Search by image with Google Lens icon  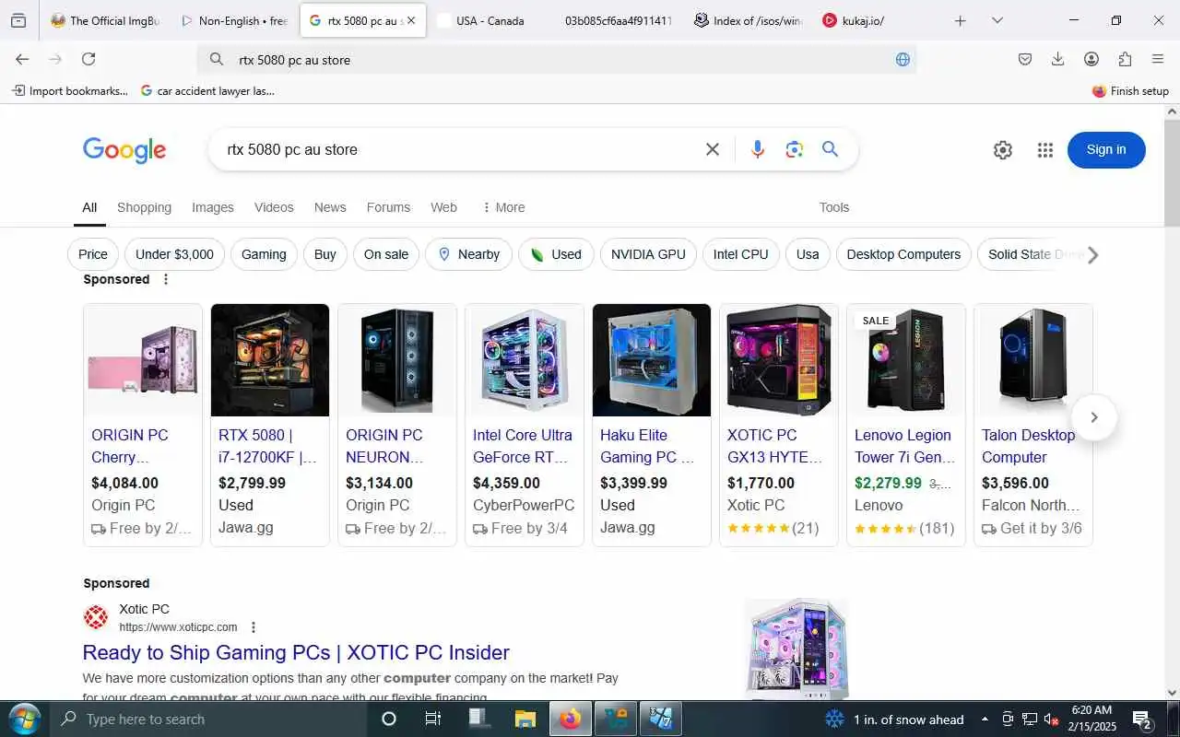[x=795, y=149]
